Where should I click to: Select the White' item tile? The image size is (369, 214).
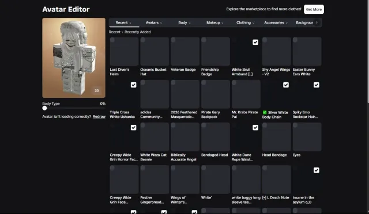click(x=216, y=179)
